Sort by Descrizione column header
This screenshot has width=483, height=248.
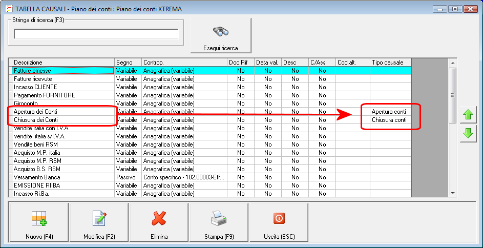pyautogui.click(x=63, y=63)
